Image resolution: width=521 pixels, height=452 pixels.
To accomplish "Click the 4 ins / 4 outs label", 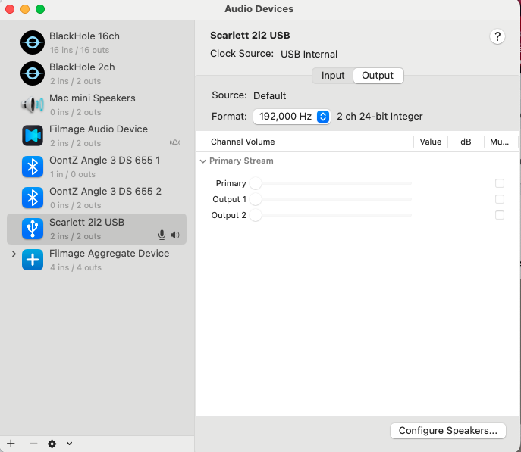I will click(x=76, y=267).
